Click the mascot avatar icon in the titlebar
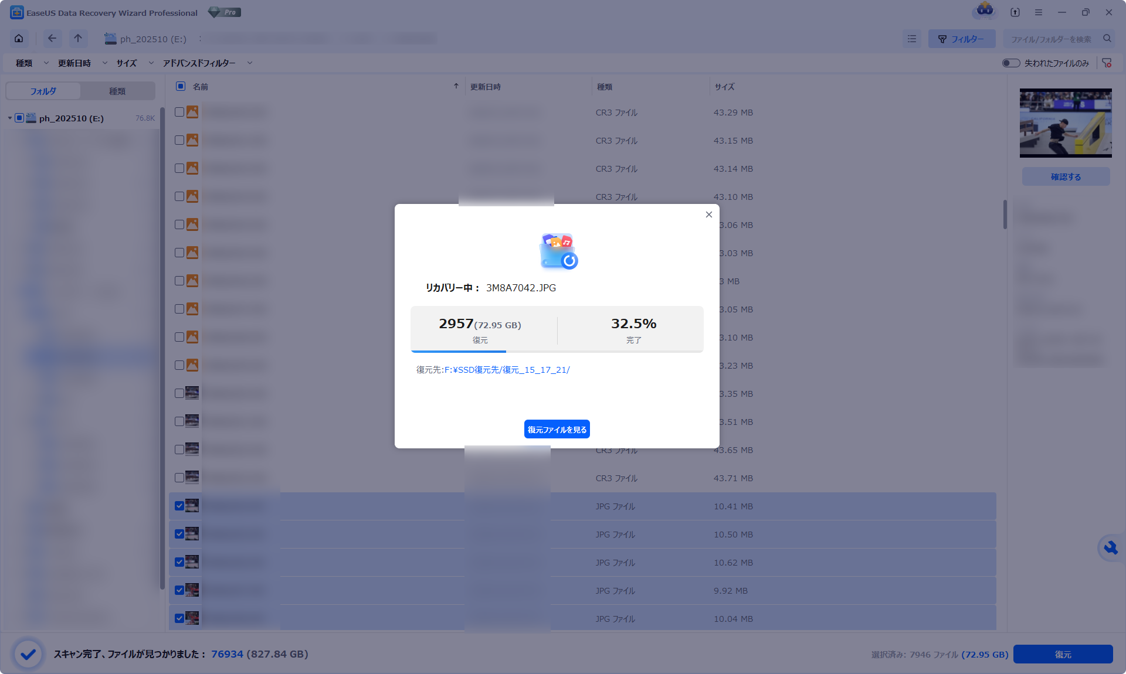This screenshot has height=674, width=1126. (x=984, y=12)
